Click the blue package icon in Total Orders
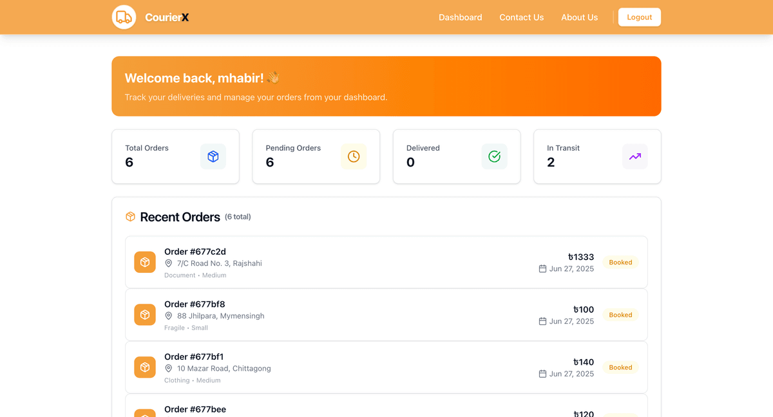The height and width of the screenshot is (417, 773). [x=213, y=156]
